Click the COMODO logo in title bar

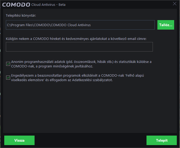[16, 5]
